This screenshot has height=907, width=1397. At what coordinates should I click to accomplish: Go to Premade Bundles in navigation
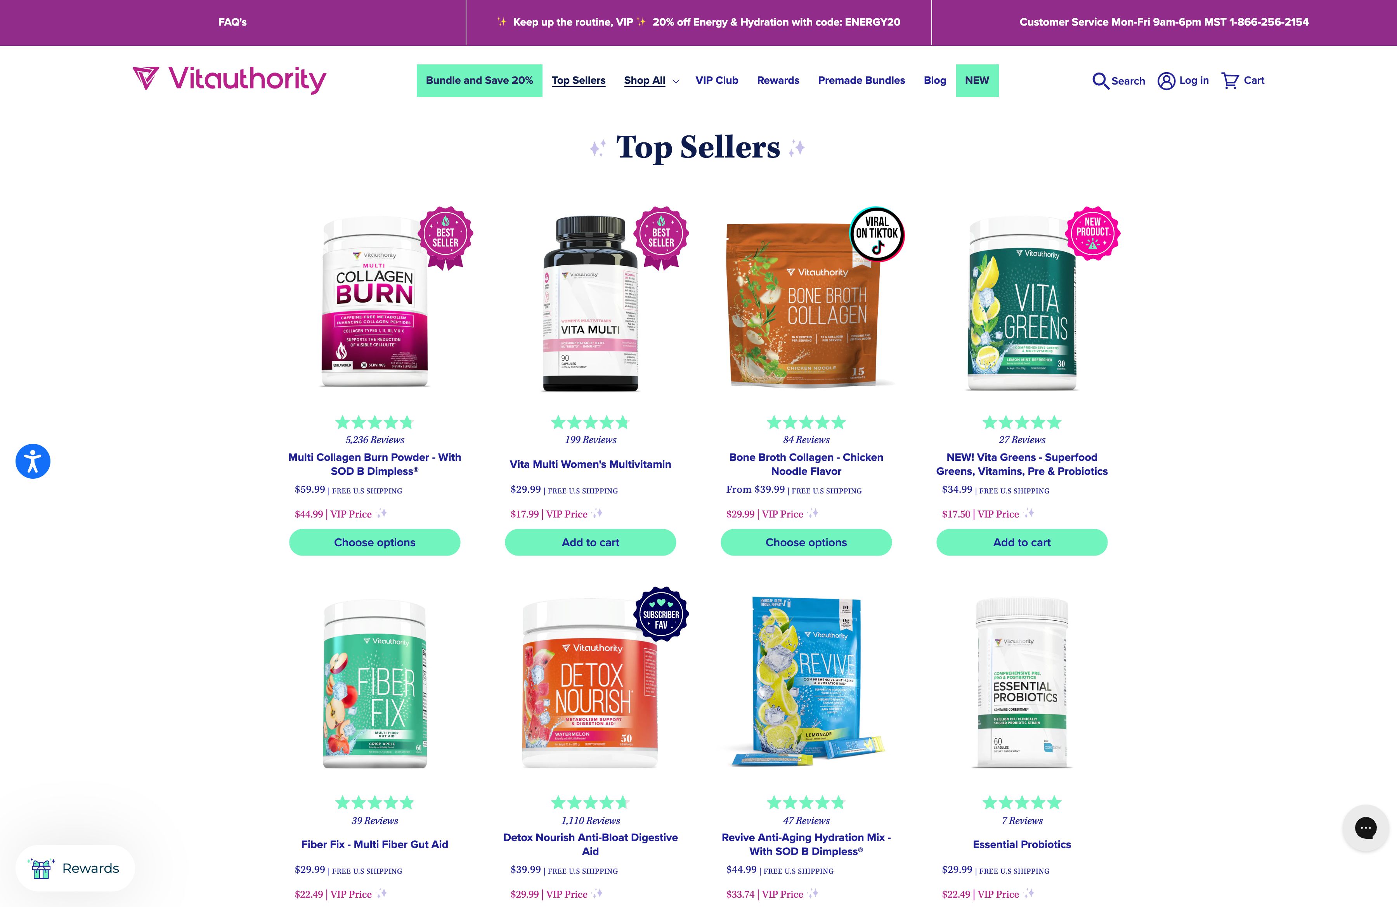(x=861, y=80)
